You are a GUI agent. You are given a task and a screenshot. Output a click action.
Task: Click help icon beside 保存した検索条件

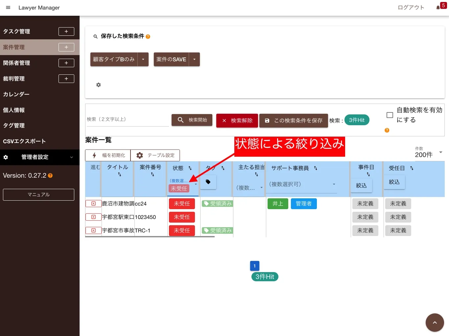(x=148, y=37)
